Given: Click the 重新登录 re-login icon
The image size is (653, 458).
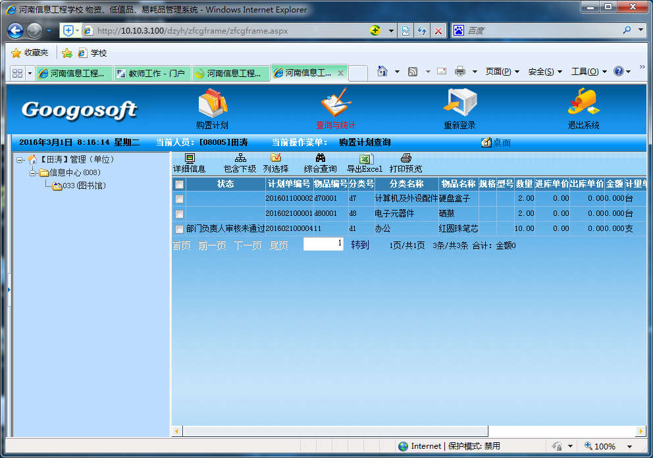Looking at the screenshot, I should click(459, 104).
